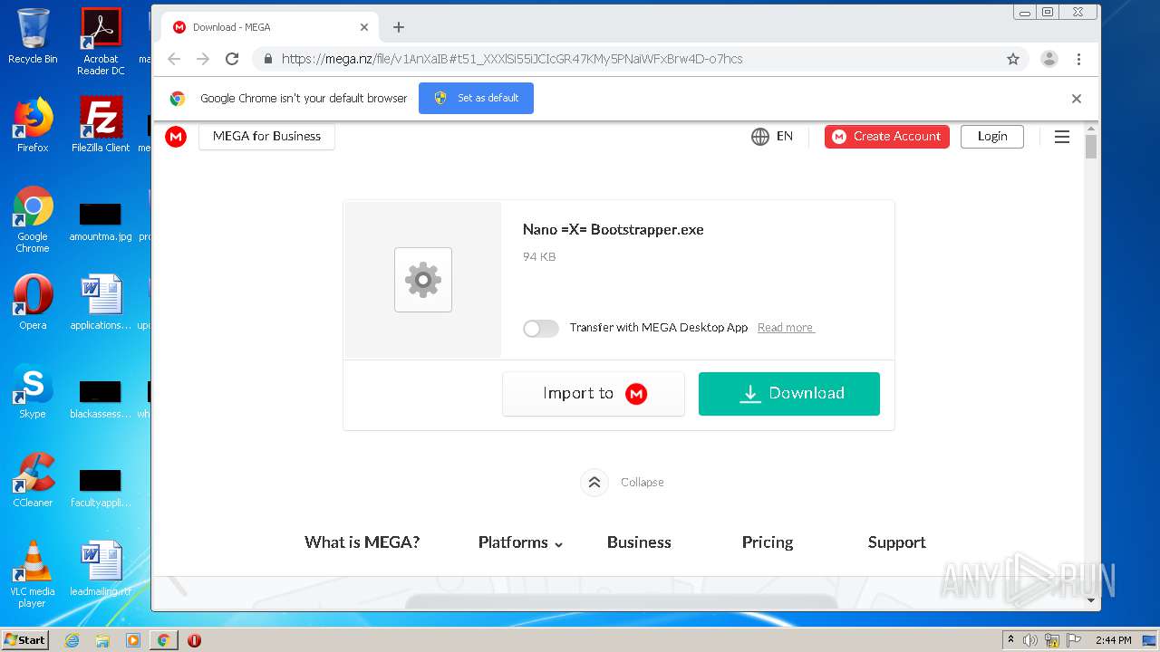The image size is (1160, 652).
Task: Click the gear file type thumbnail
Action: [423, 280]
